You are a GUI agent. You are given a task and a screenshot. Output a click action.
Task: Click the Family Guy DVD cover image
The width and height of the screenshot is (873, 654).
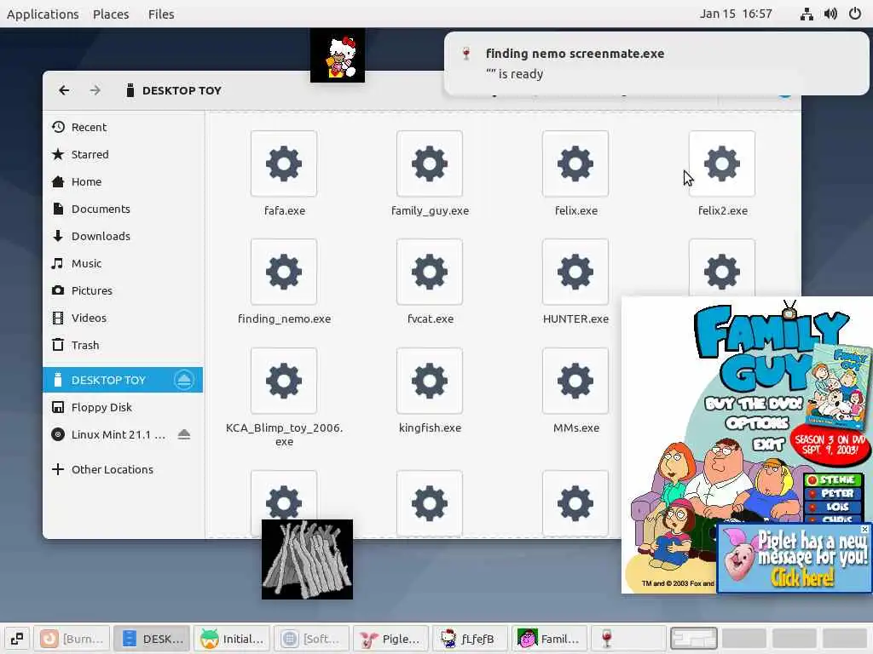841,387
